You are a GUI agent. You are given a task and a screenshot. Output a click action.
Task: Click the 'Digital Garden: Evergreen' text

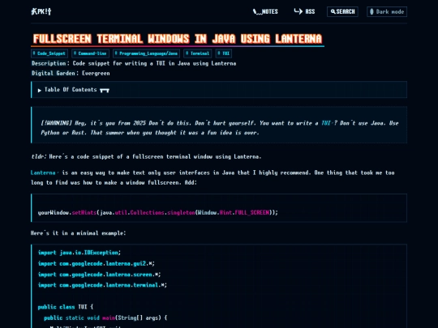71,73
